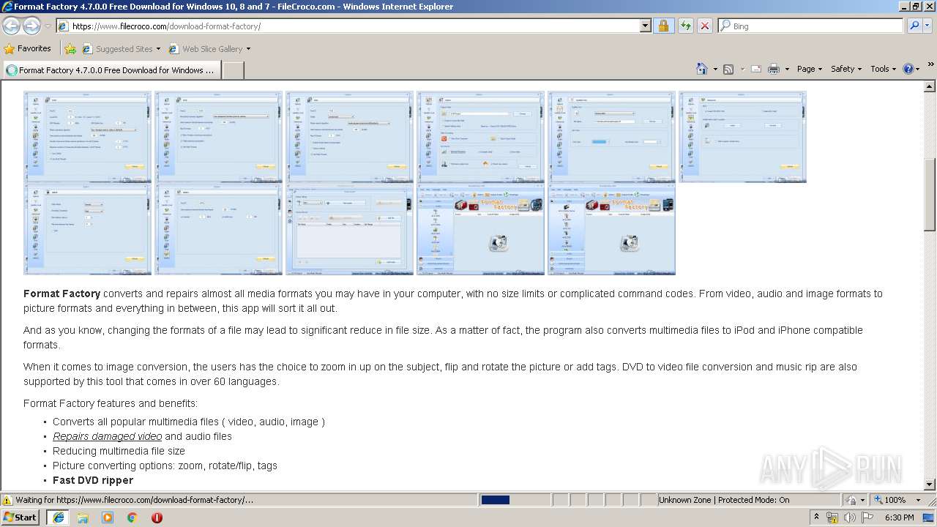Expand Home button dropdown arrow
The height and width of the screenshot is (527, 937).
pos(714,69)
